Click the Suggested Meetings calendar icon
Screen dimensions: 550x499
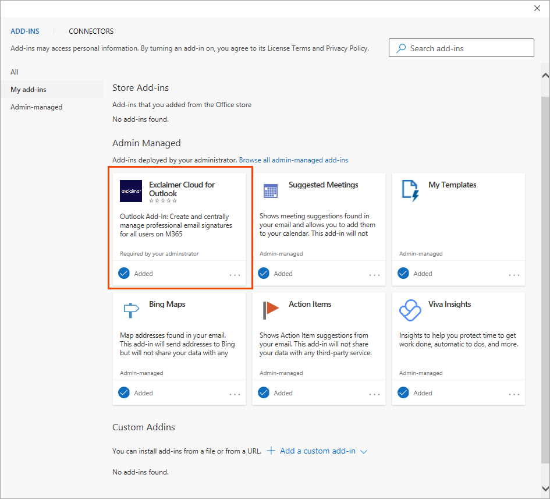pos(271,191)
